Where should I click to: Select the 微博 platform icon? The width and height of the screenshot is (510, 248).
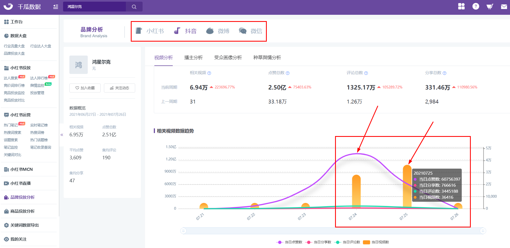(x=210, y=31)
